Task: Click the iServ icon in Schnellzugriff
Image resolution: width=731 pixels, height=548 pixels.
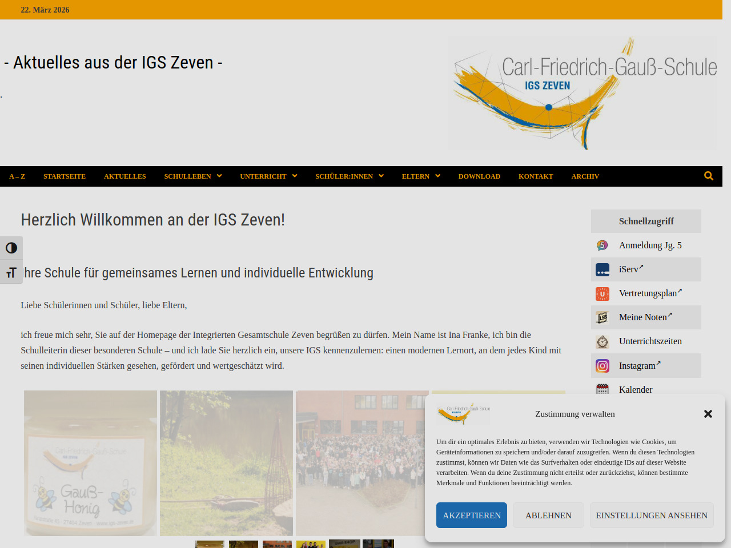Action: click(x=603, y=269)
